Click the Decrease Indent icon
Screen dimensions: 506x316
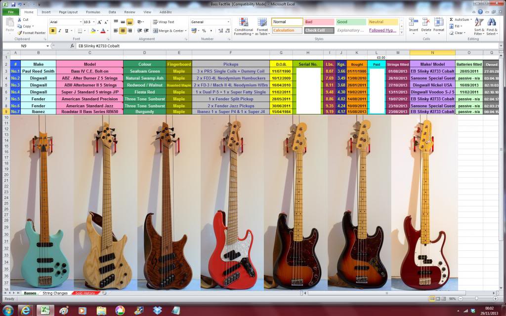click(x=139, y=31)
